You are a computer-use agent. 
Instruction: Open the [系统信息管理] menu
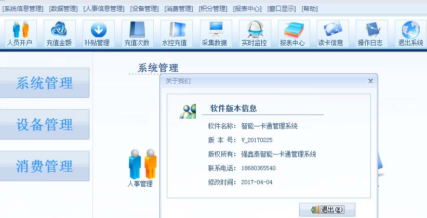tap(23, 9)
